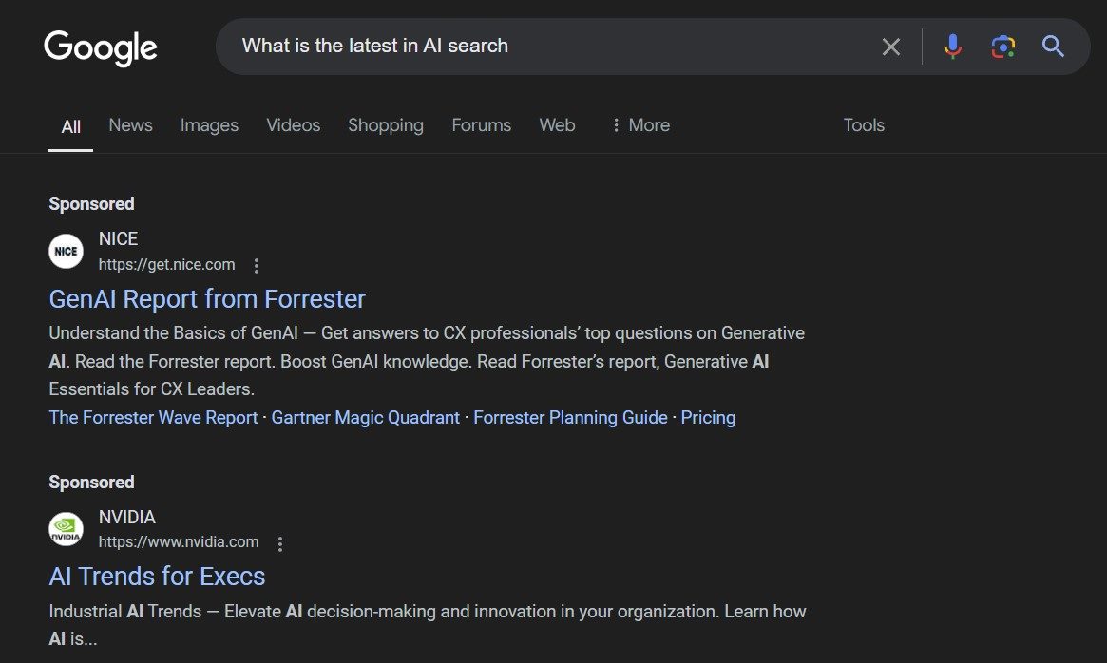1107x663 pixels.
Task: Open the Pricing sitelink
Action: pyautogui.click(x=708, y=417)
